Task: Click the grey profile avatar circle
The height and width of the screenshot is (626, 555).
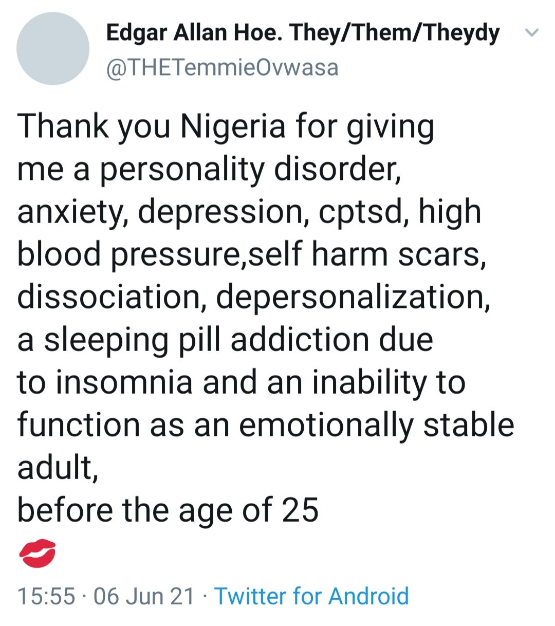Action: click(x=52, y=49)
